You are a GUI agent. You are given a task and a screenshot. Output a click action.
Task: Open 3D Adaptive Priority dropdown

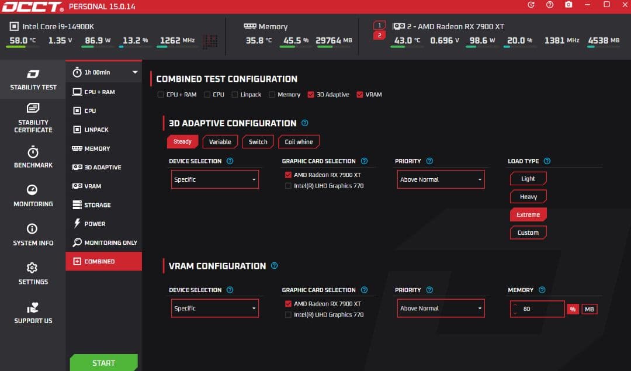441,179
